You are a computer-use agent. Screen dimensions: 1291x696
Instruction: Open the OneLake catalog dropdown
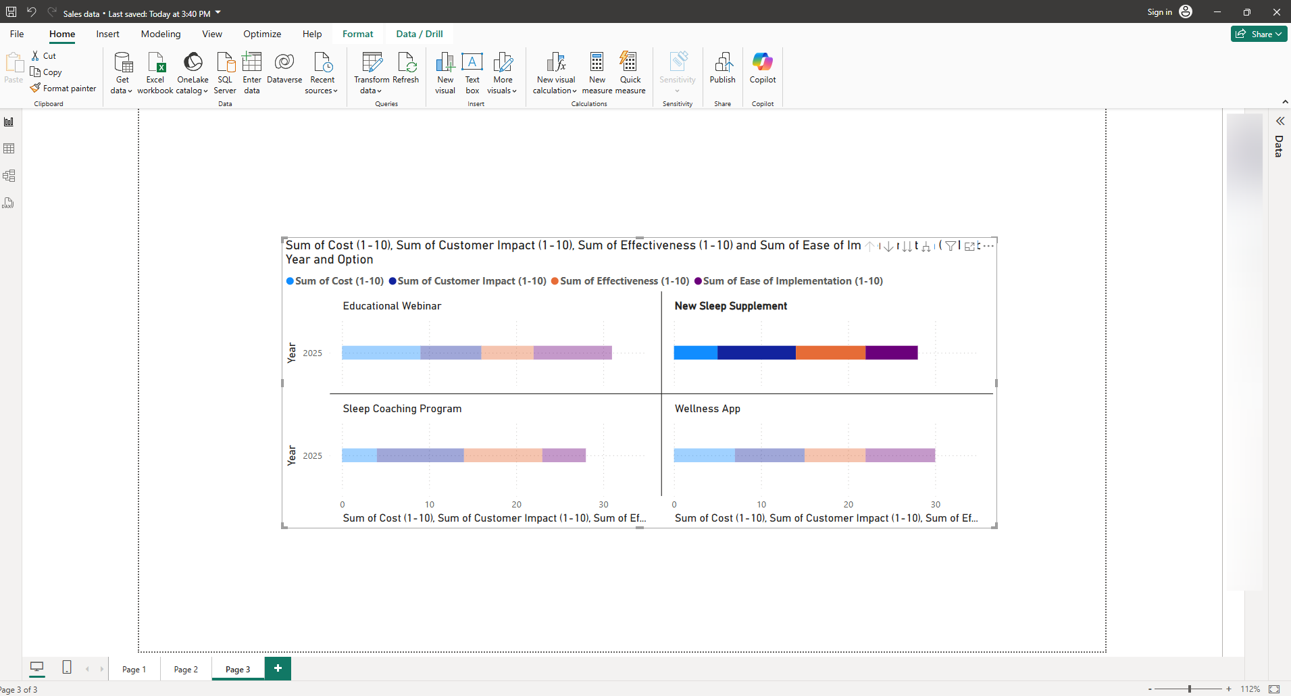193,74
